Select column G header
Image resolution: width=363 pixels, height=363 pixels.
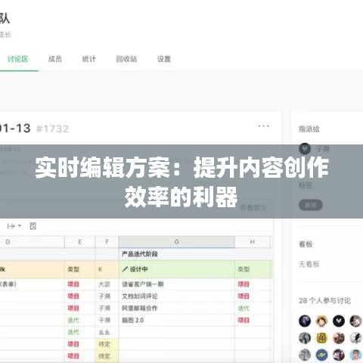(177, 242)
